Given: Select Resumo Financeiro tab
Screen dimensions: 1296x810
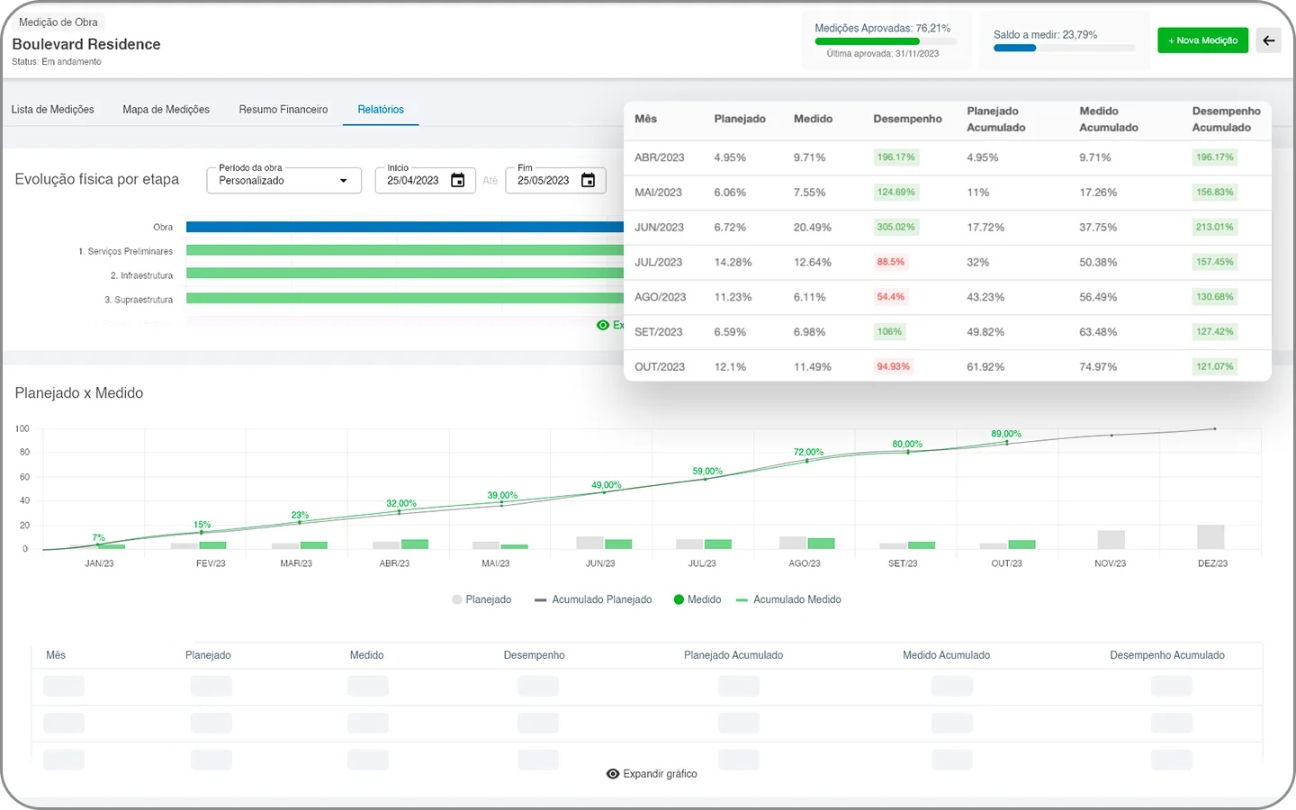Looking at the screenshot, I should point(283,110).
